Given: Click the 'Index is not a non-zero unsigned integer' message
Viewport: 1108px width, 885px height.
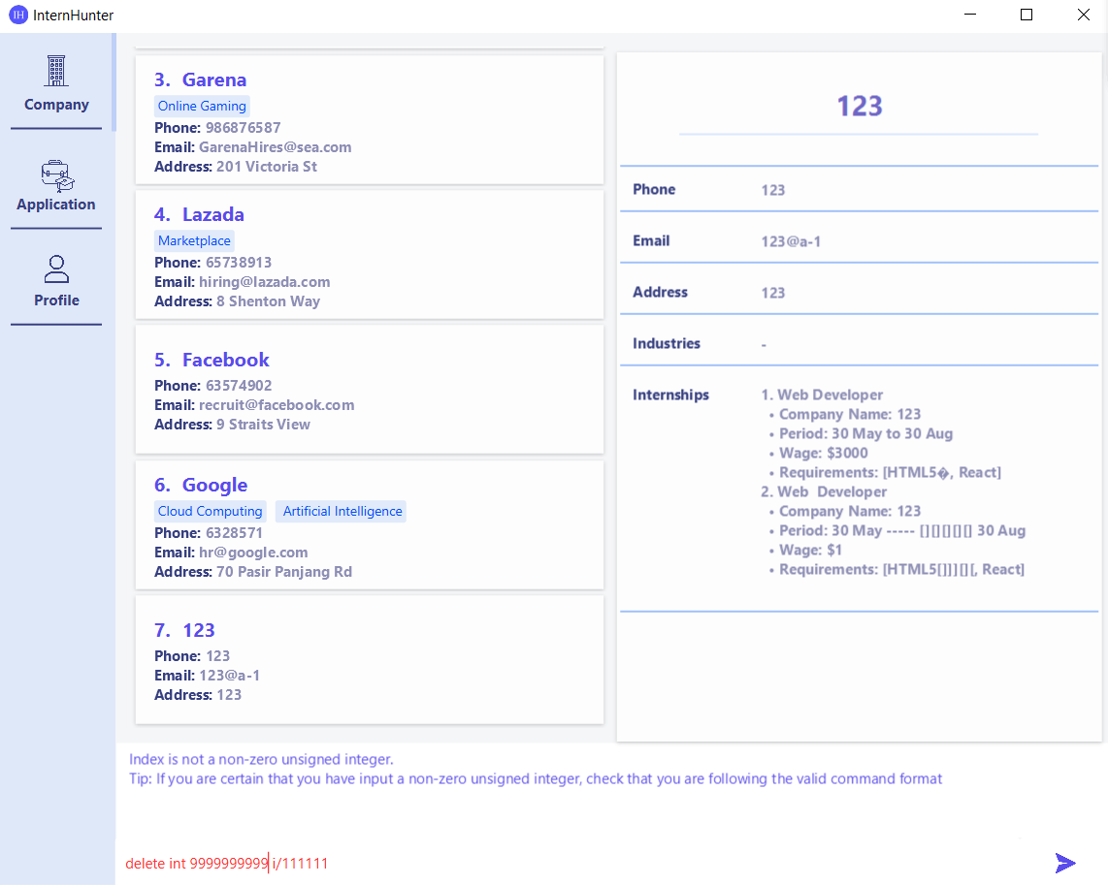Looking at the screenshot, I should pyautogui.click(x=261, y=759).
